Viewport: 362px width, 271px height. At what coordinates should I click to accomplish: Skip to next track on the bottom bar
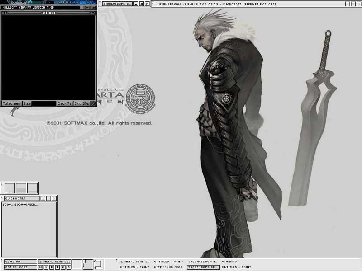point(62,267)
